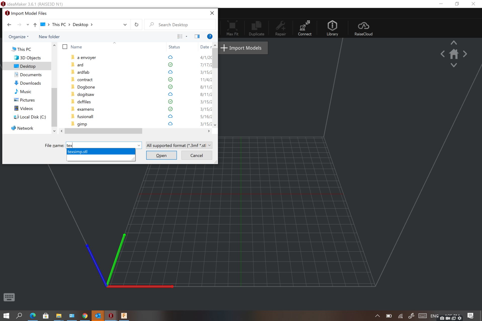Open view options dropdown arrow

pos(187,36)
